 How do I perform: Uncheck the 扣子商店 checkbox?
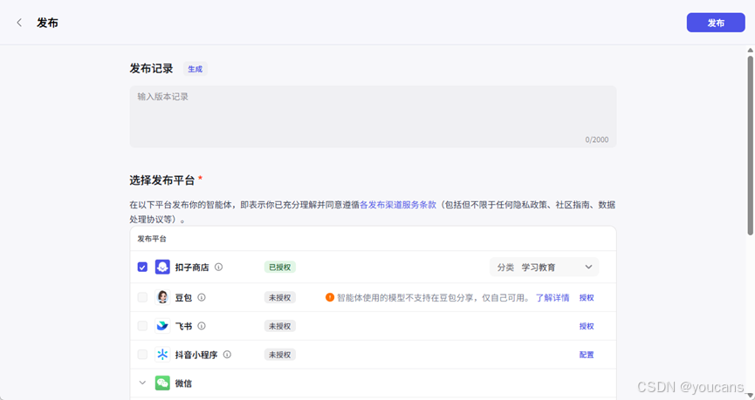click(x=142, y=267)
